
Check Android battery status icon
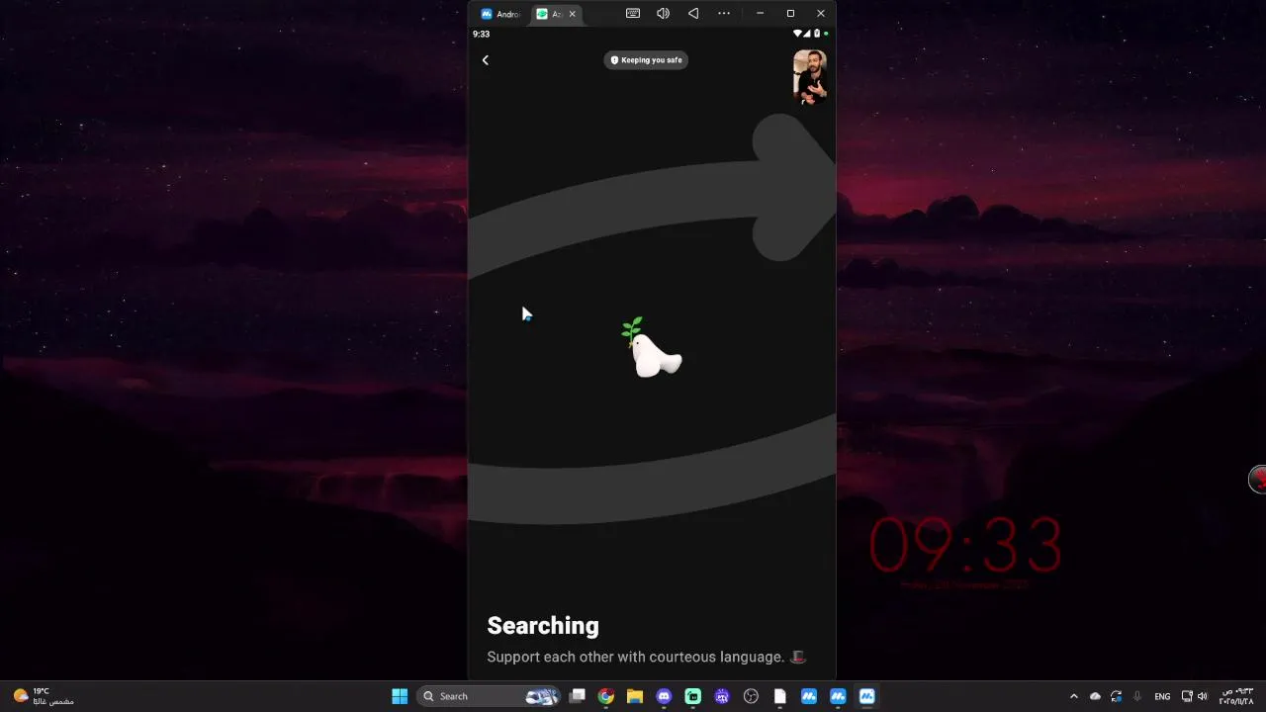[x=816, y=34]
